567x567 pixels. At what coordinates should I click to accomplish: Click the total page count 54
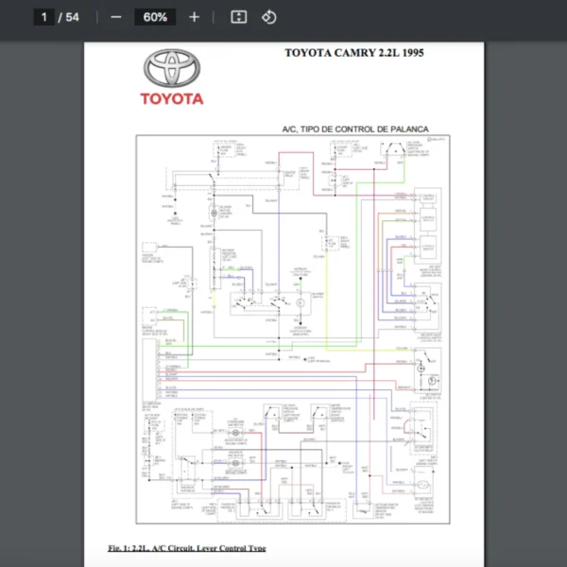coord(73,17)
